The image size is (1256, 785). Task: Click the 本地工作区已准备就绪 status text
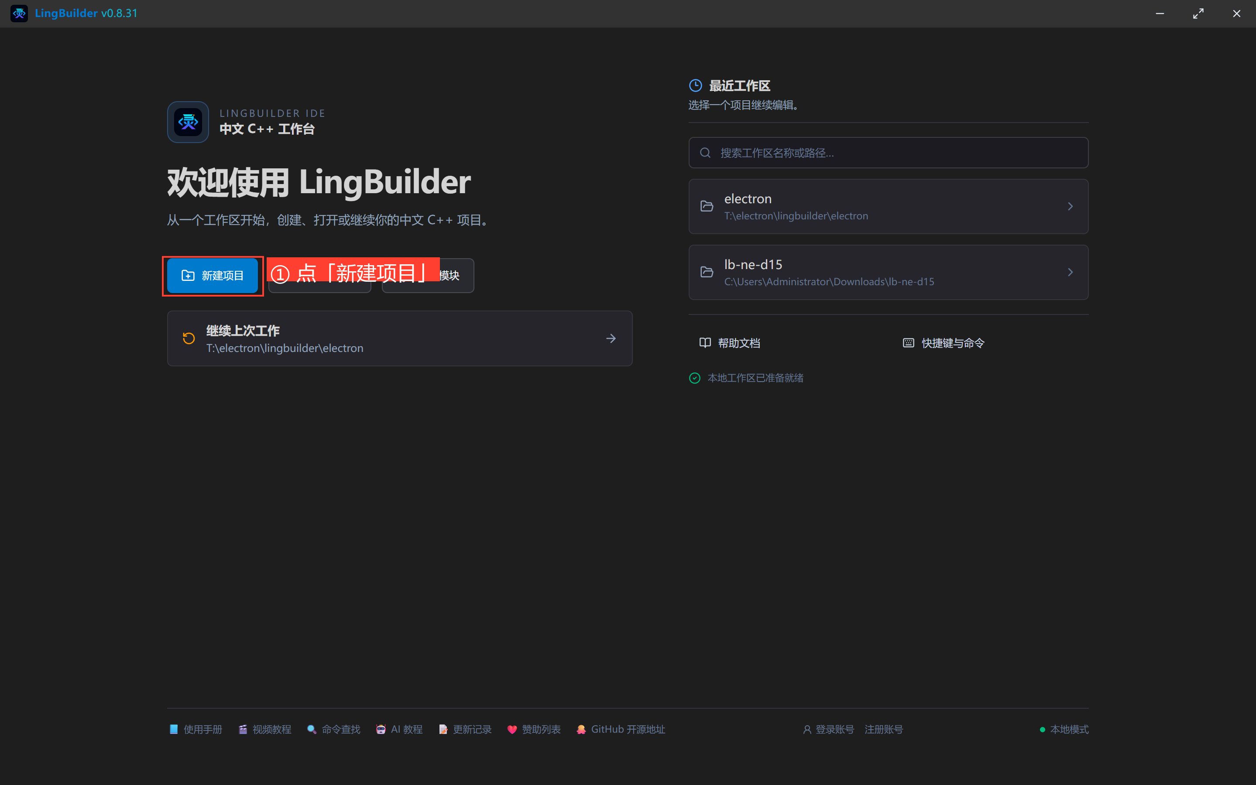pyautogui.click(x=755, y=378)
